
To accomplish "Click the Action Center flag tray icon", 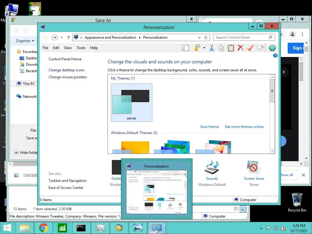I will point(269,228).
